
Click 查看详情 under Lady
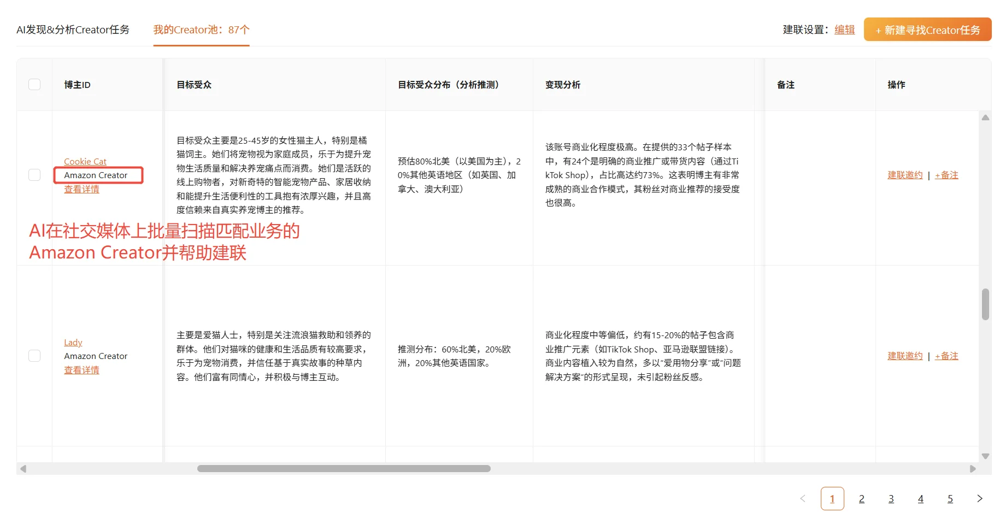pyautogui.click(x=81, y=369)
